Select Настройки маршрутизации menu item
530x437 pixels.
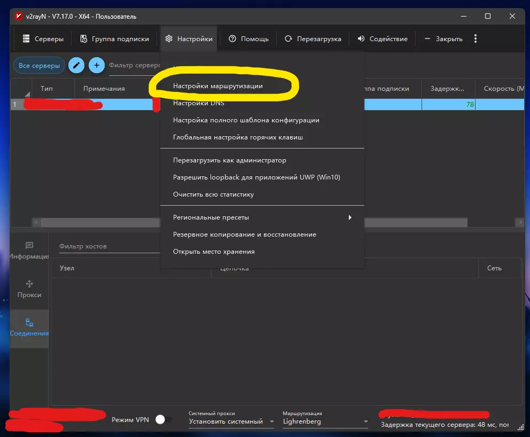(x=218, y=85)
